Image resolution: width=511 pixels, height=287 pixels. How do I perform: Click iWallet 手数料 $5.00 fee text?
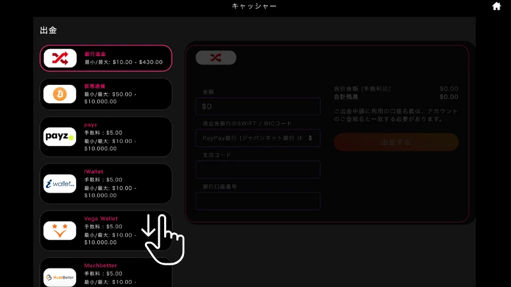103,180
